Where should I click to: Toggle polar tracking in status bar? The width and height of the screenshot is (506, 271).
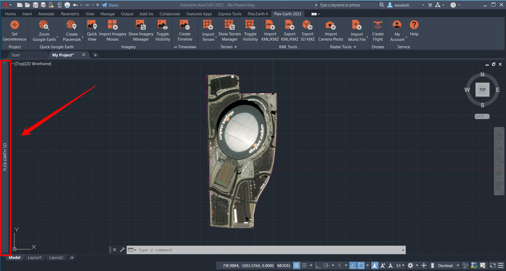[326, 265]
